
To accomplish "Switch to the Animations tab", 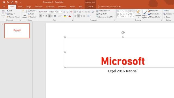I will pyautogui.click(x=50, y=7).
